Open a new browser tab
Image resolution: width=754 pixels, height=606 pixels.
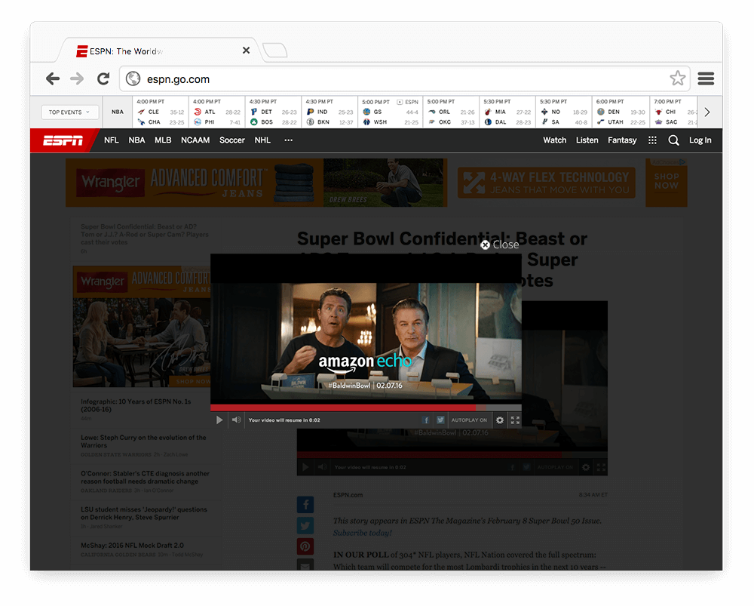[x=275, y=50]
